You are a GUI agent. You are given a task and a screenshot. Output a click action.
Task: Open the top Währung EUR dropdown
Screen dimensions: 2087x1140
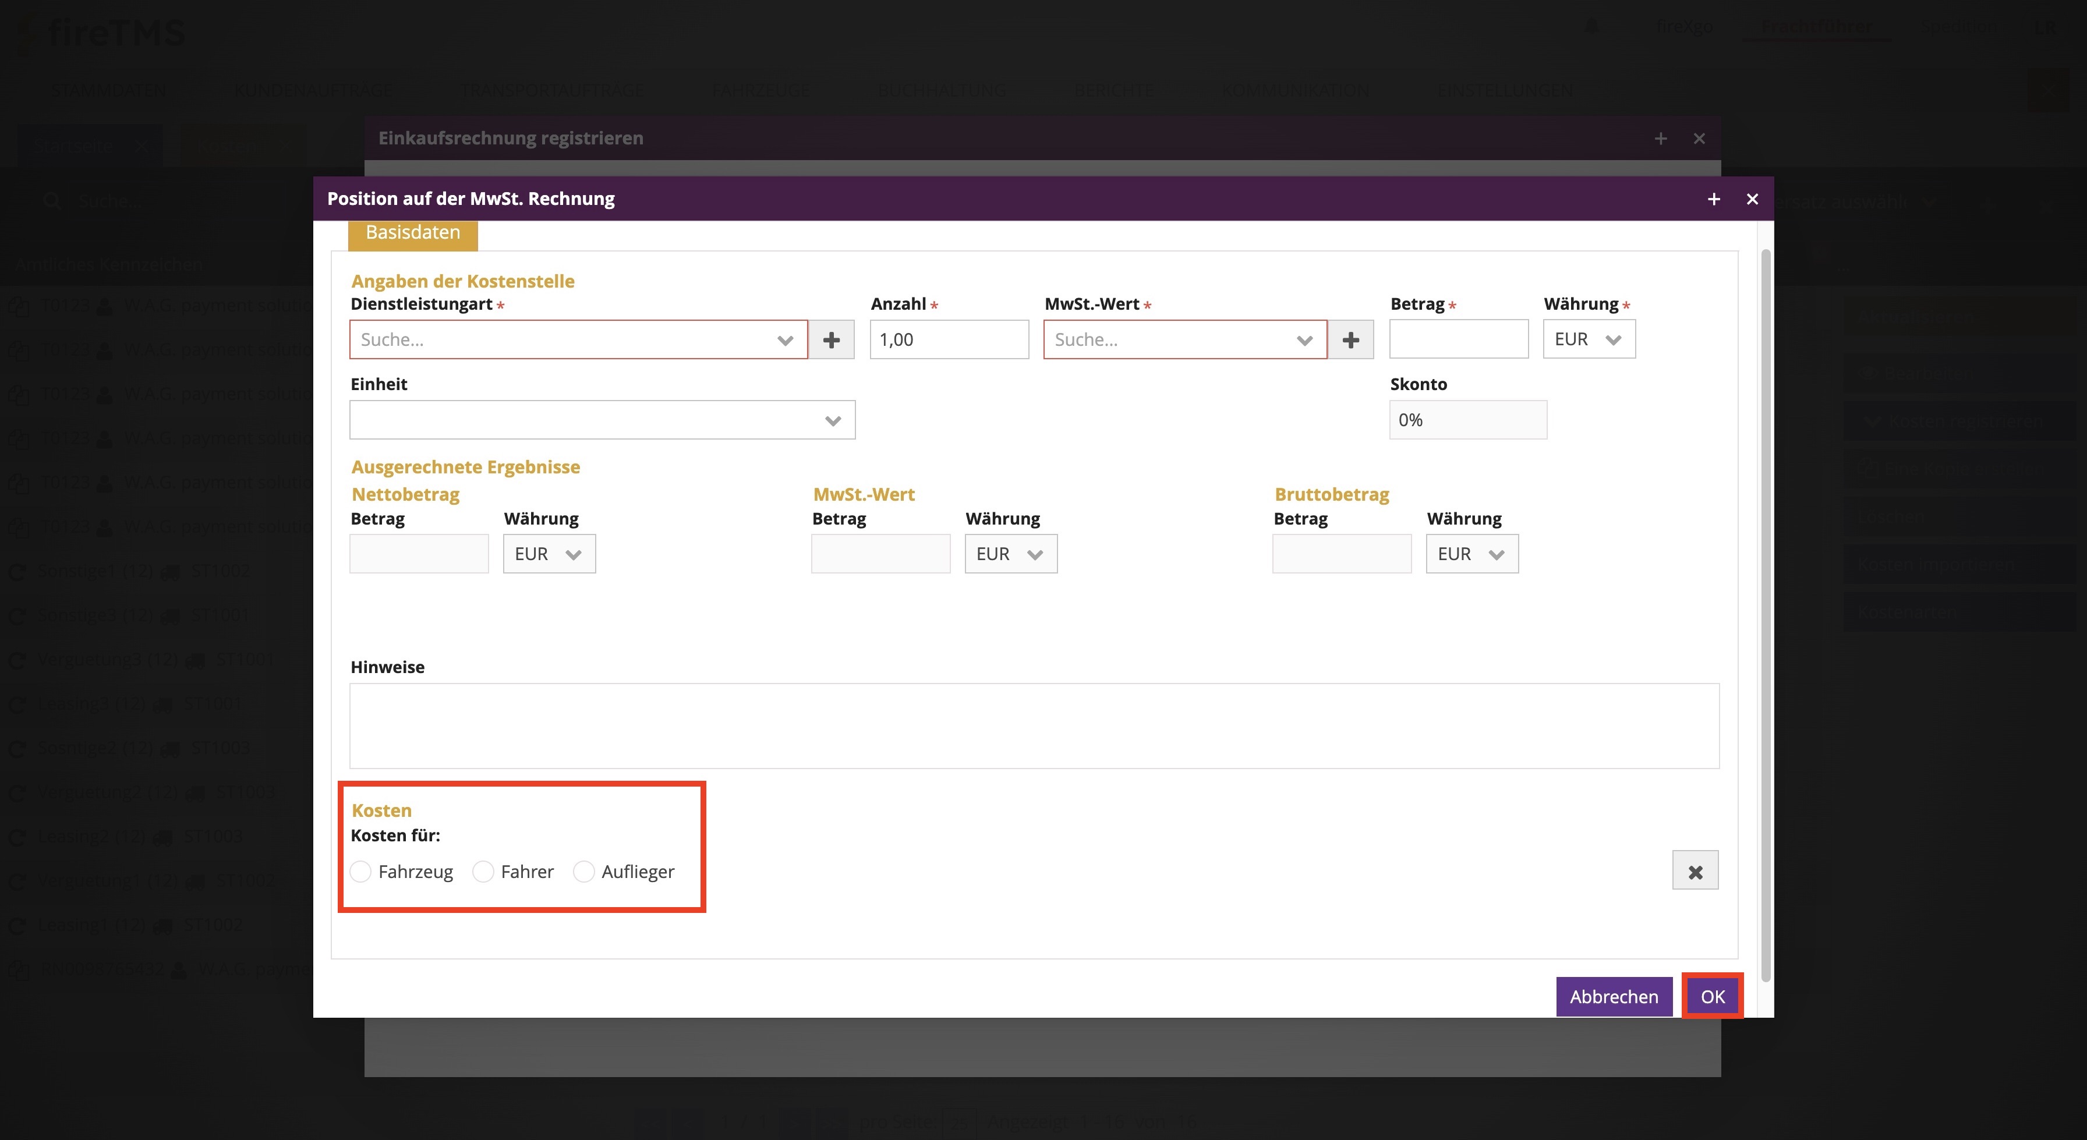pos(1588,339)
